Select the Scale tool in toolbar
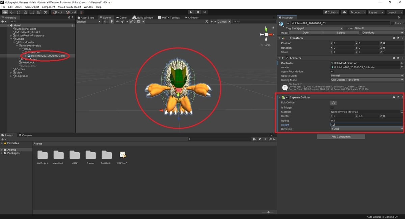The height and width of the screenshot is (219, 405). click(25, 12)
